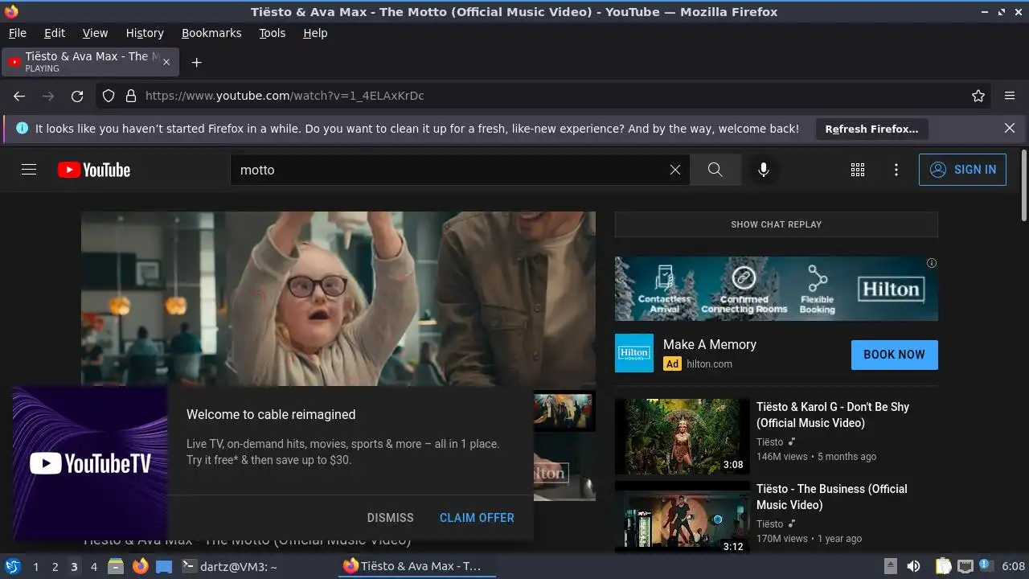Start voice search with the microphone icon

[x=763, y=170]
